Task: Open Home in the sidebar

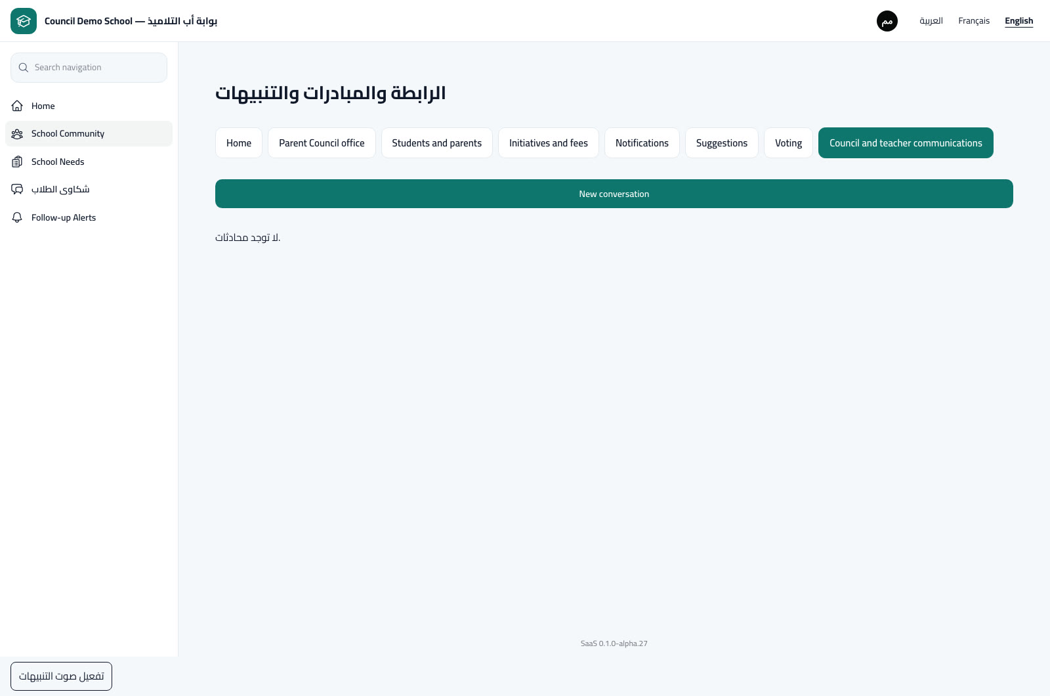Action: point(89,106)
